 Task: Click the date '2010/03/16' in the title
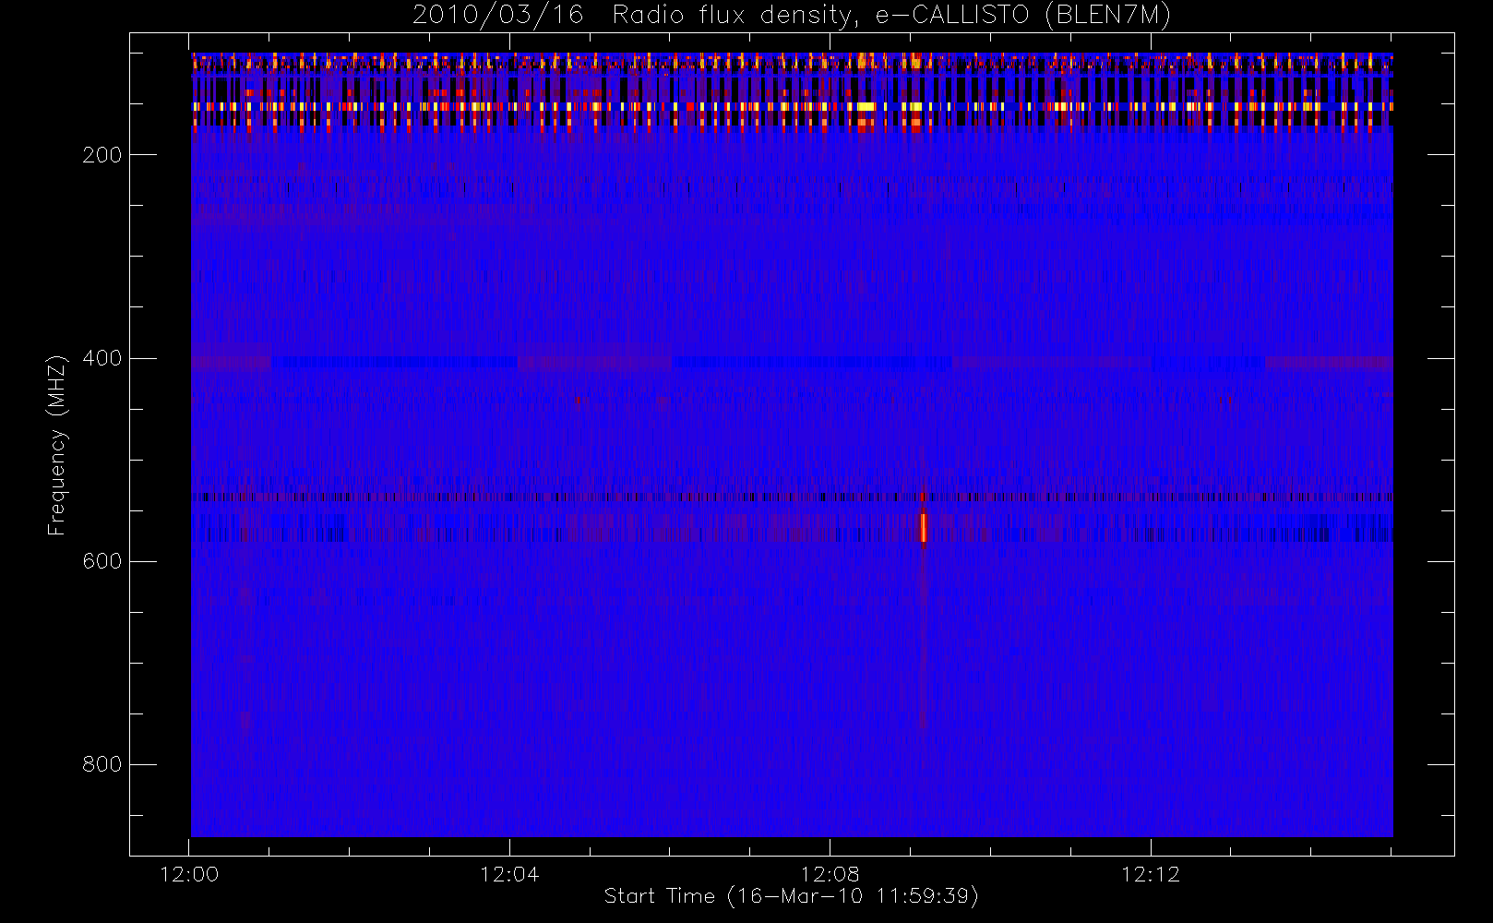click(498, 16)
